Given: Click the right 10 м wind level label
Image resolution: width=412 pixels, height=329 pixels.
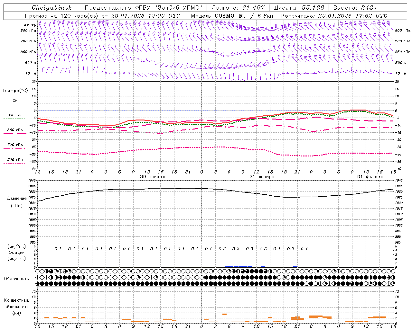Looking at the screenshot, I should (400, 73).
